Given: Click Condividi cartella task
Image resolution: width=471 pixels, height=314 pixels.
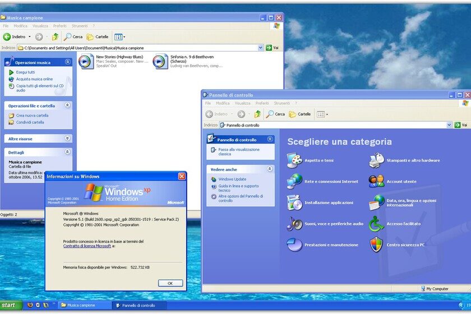Looking at the screenshot, I should [x=26, y=122].
